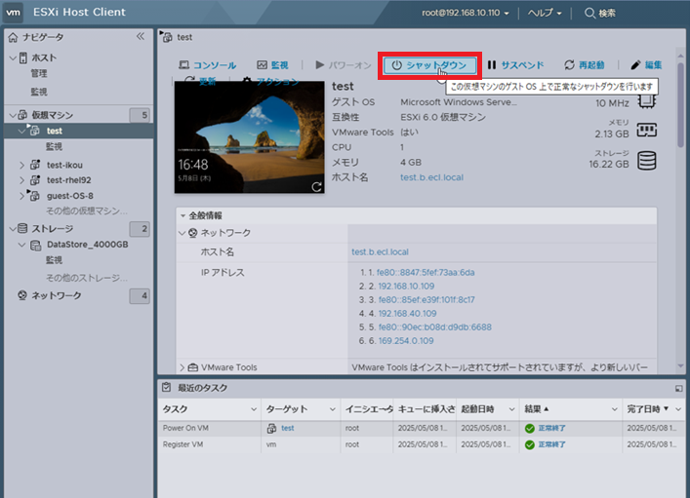Screen dimensions: 690x498
Task: Click the search magnifier icon
Action: point(589,14)
